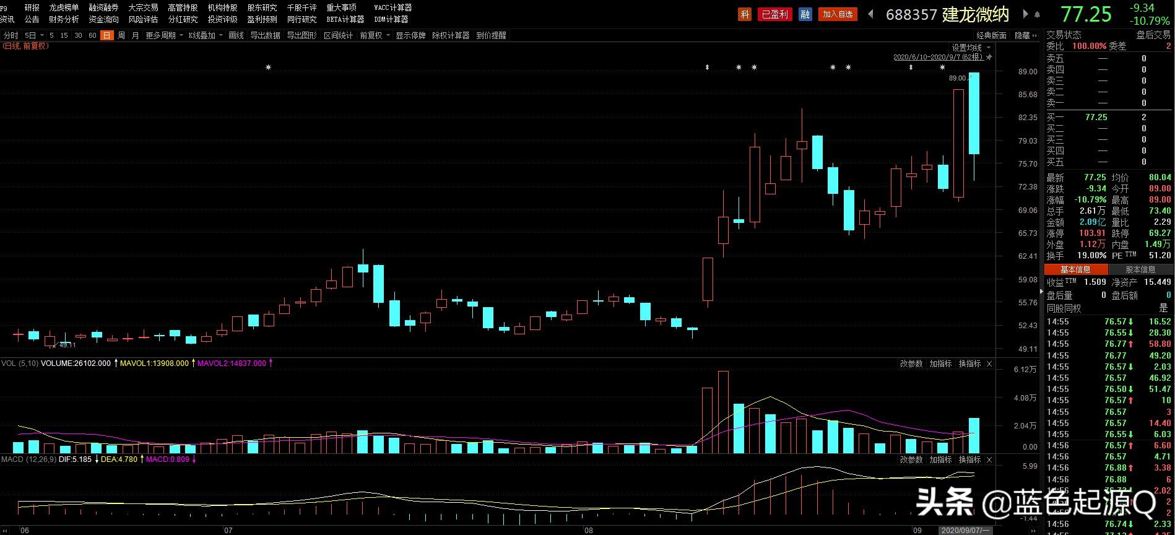
Task: Open the 融资融券 menu
Action: point(103,8)
